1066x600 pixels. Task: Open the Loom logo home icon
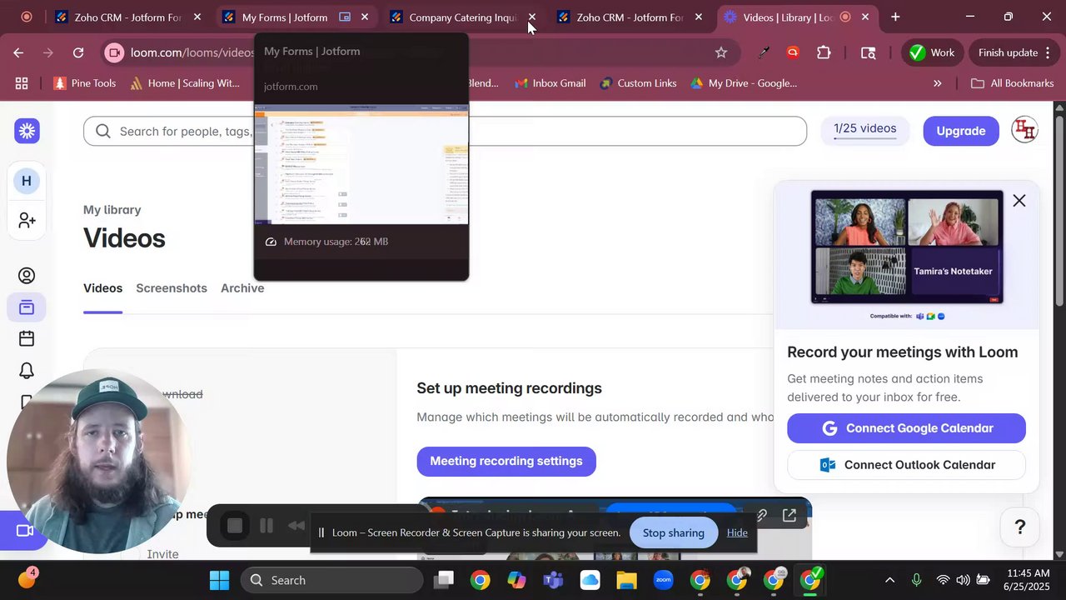pyautogui.click(x=27, y=131)
